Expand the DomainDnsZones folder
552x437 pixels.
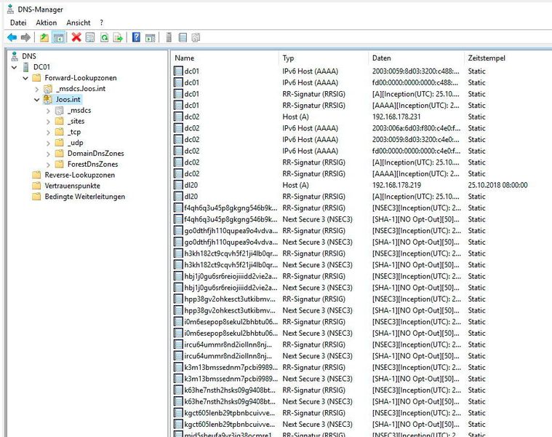click(x=48, y=154)
